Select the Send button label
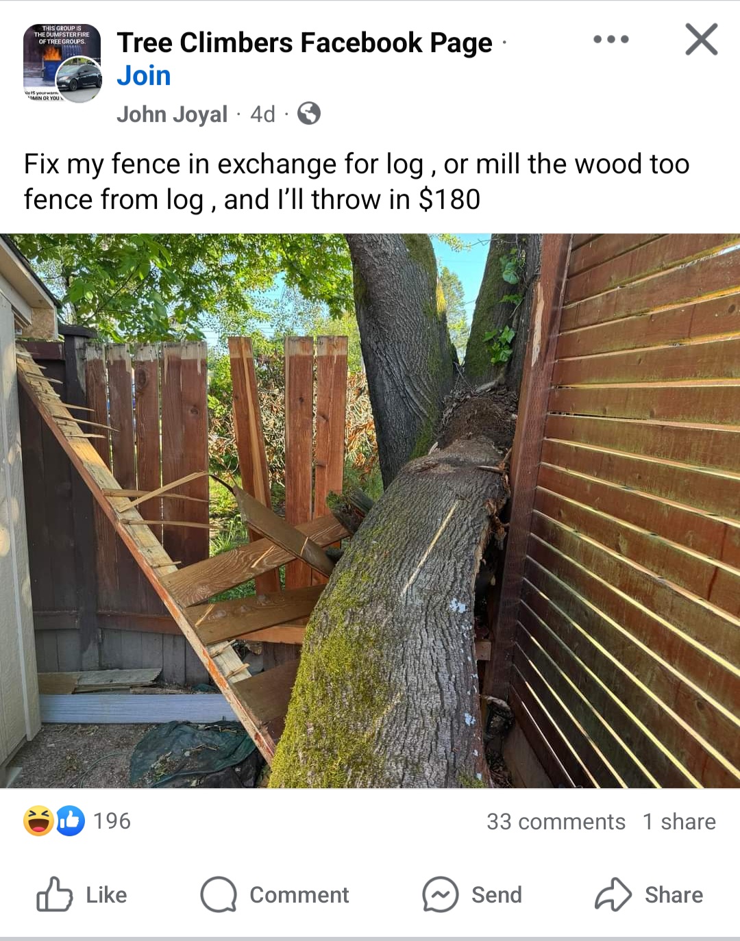This screenshot has width=740, height=941. (x=497, y=894)
